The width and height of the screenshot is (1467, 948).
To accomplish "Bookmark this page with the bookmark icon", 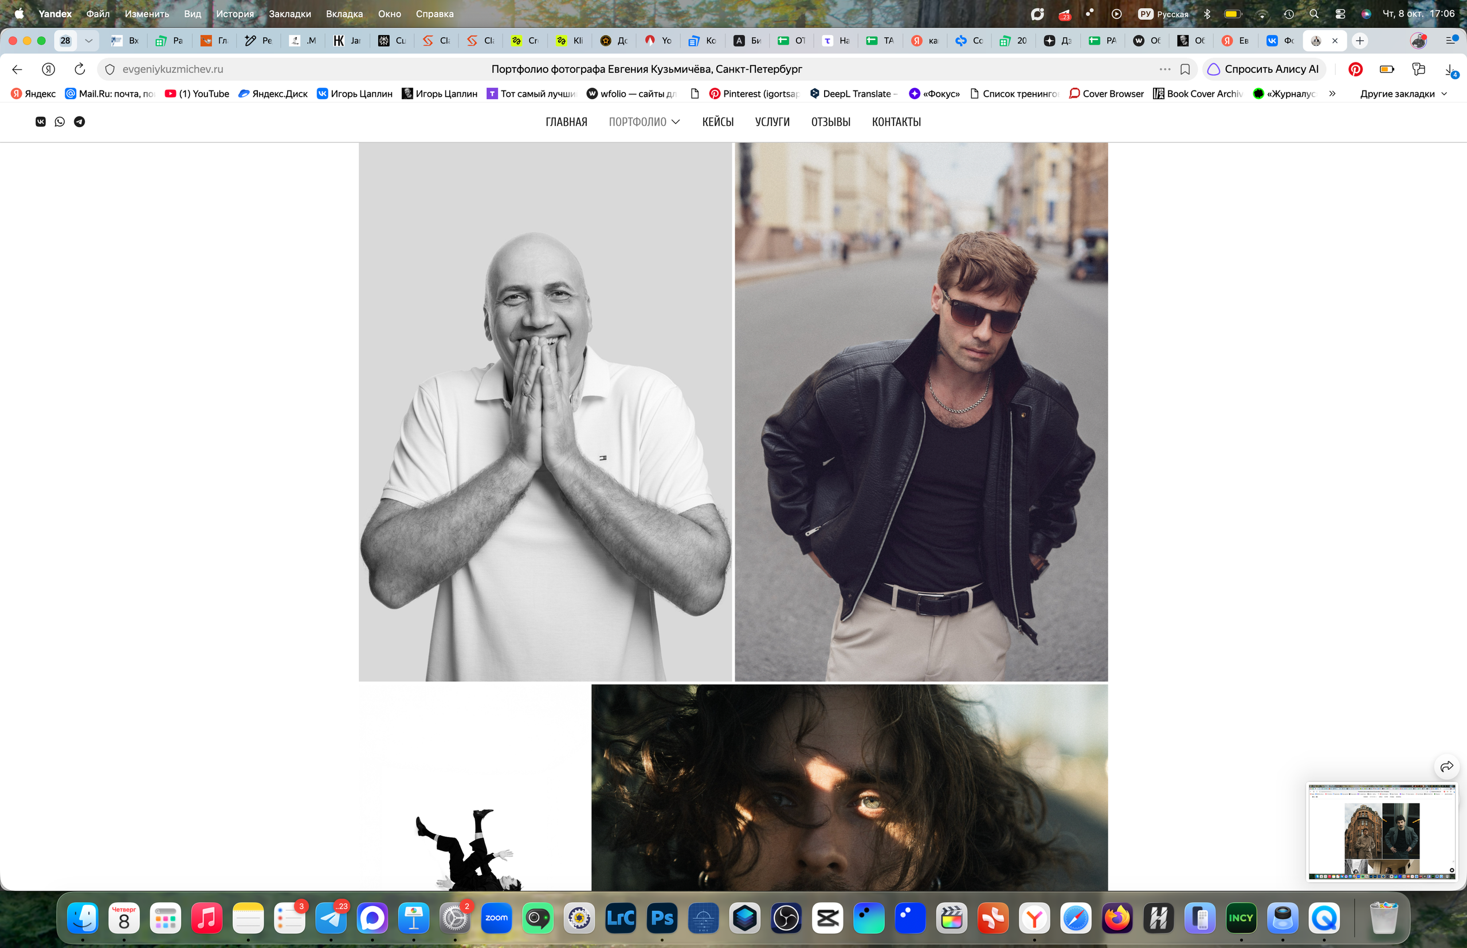I will click(1185, 69).
